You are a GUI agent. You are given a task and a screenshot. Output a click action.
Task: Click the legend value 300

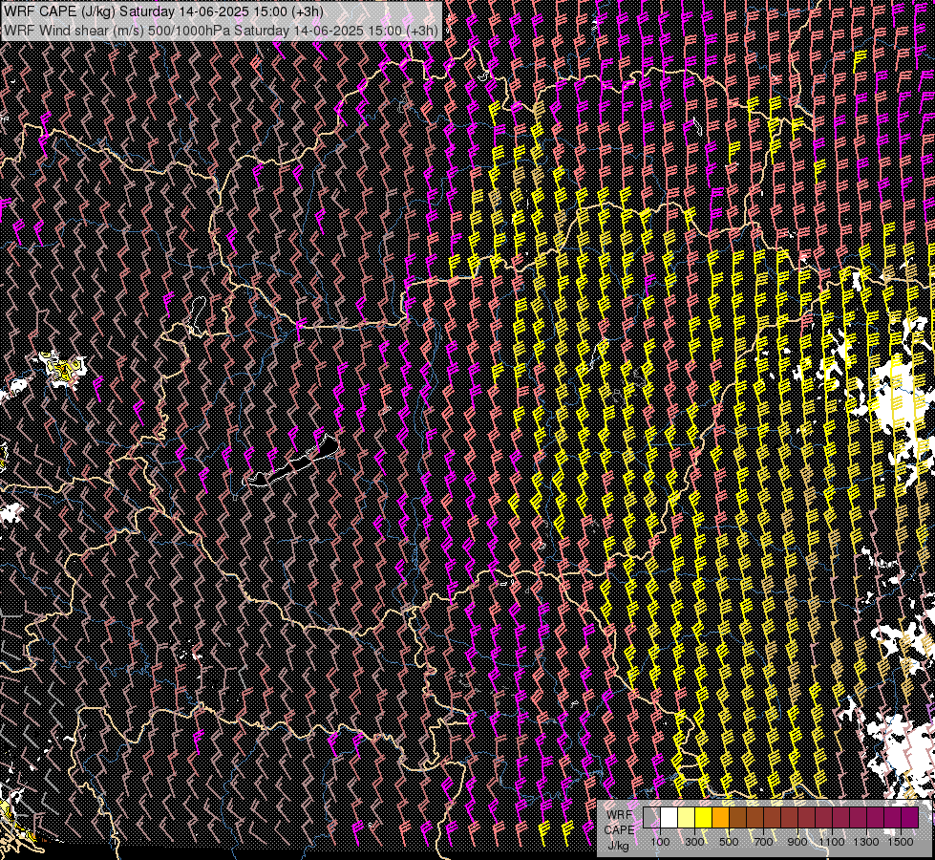click(x=694, y=842)
